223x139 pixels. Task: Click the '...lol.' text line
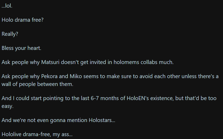click(x=7, y=6)
